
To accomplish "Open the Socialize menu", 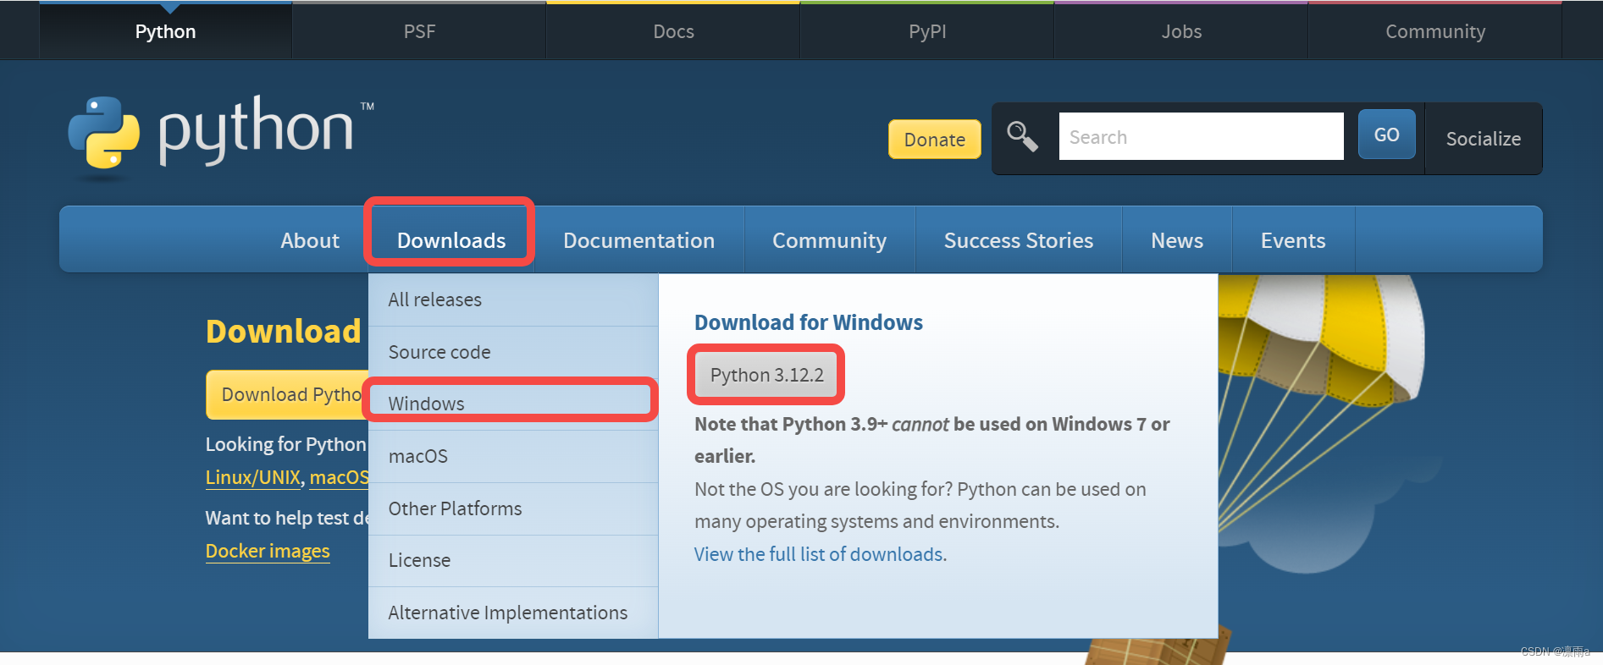I will pos(1483,139).
